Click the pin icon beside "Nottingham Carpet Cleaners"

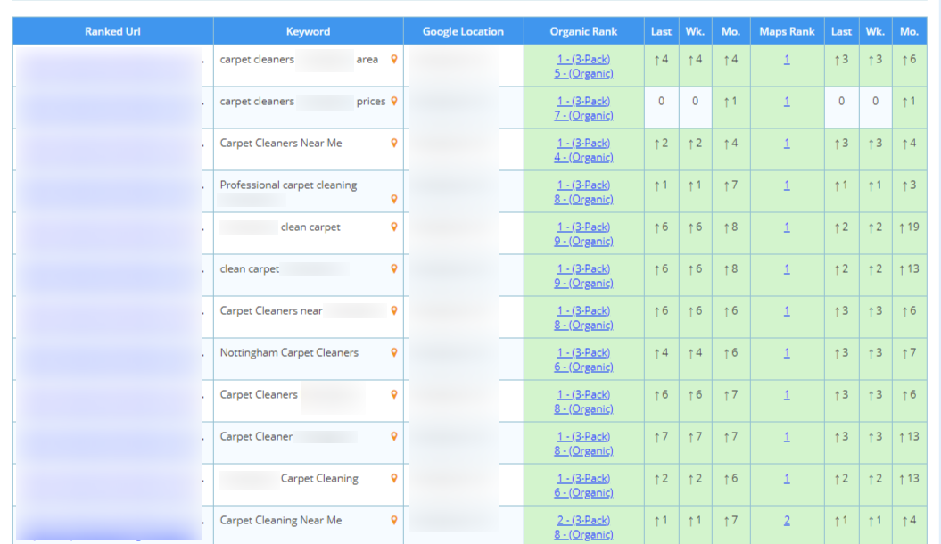pyautogui.click(x=394, y=353)
